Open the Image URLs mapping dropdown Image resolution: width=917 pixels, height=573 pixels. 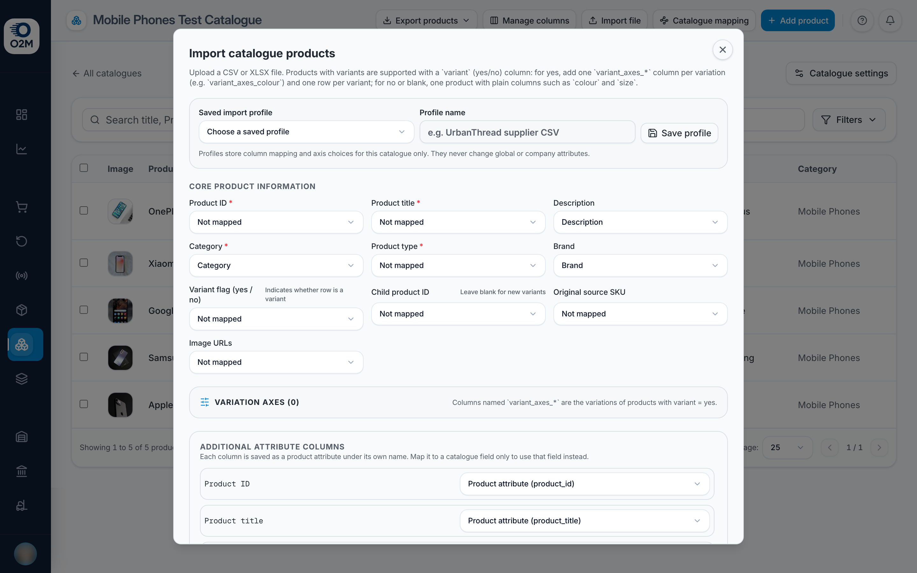276,362
